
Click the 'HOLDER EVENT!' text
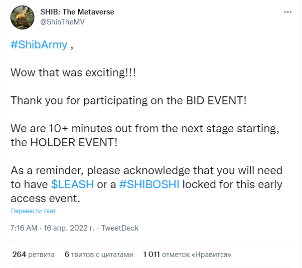point(74,143)
